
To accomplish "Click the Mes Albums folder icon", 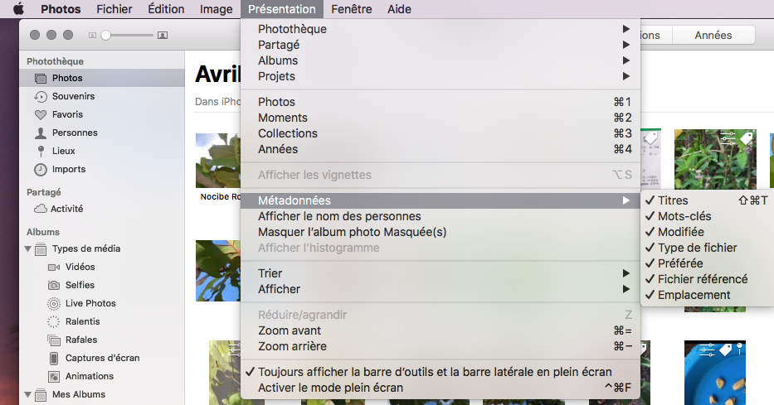I will tap(41, 395).
